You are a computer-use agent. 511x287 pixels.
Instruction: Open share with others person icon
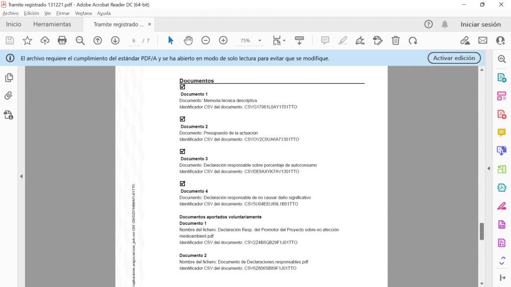tap(500, 40)
